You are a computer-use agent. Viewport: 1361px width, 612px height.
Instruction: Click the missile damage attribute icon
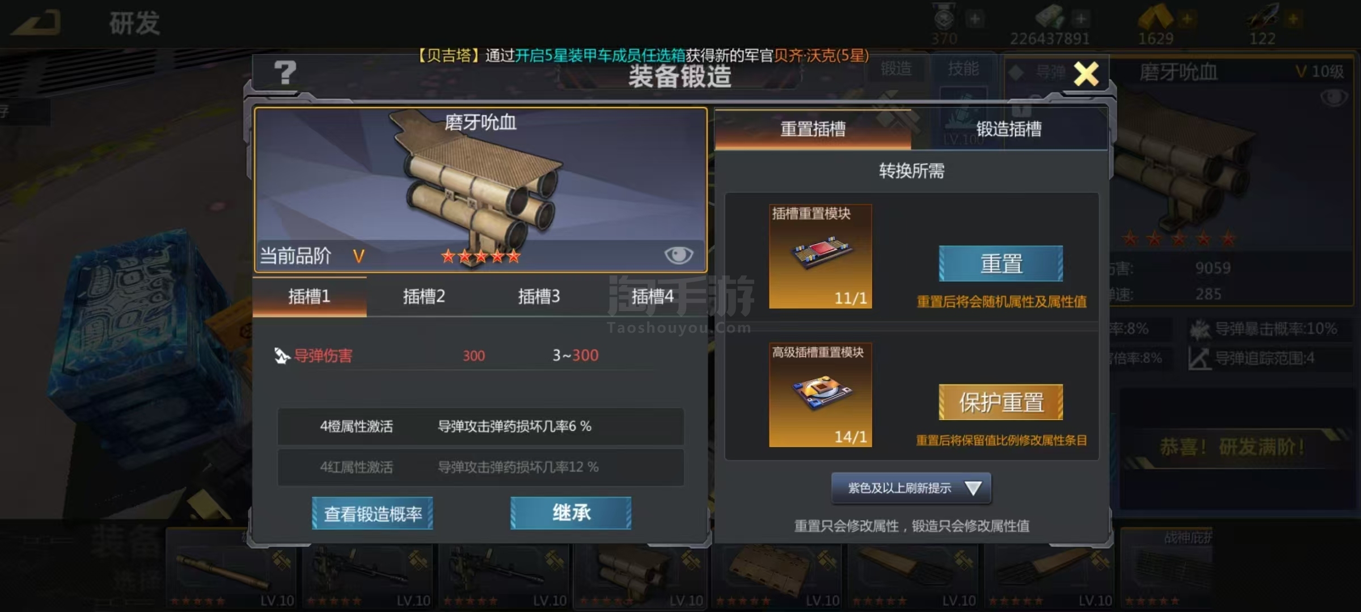click(282, 355)
